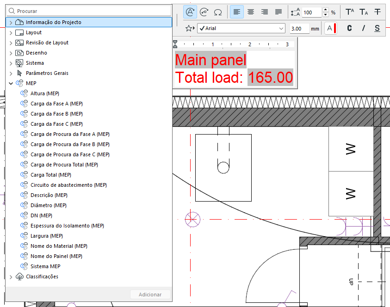Viewport: 390px width, 307px height.
Task: Expand the Desenho group
Action: (11, 53)
